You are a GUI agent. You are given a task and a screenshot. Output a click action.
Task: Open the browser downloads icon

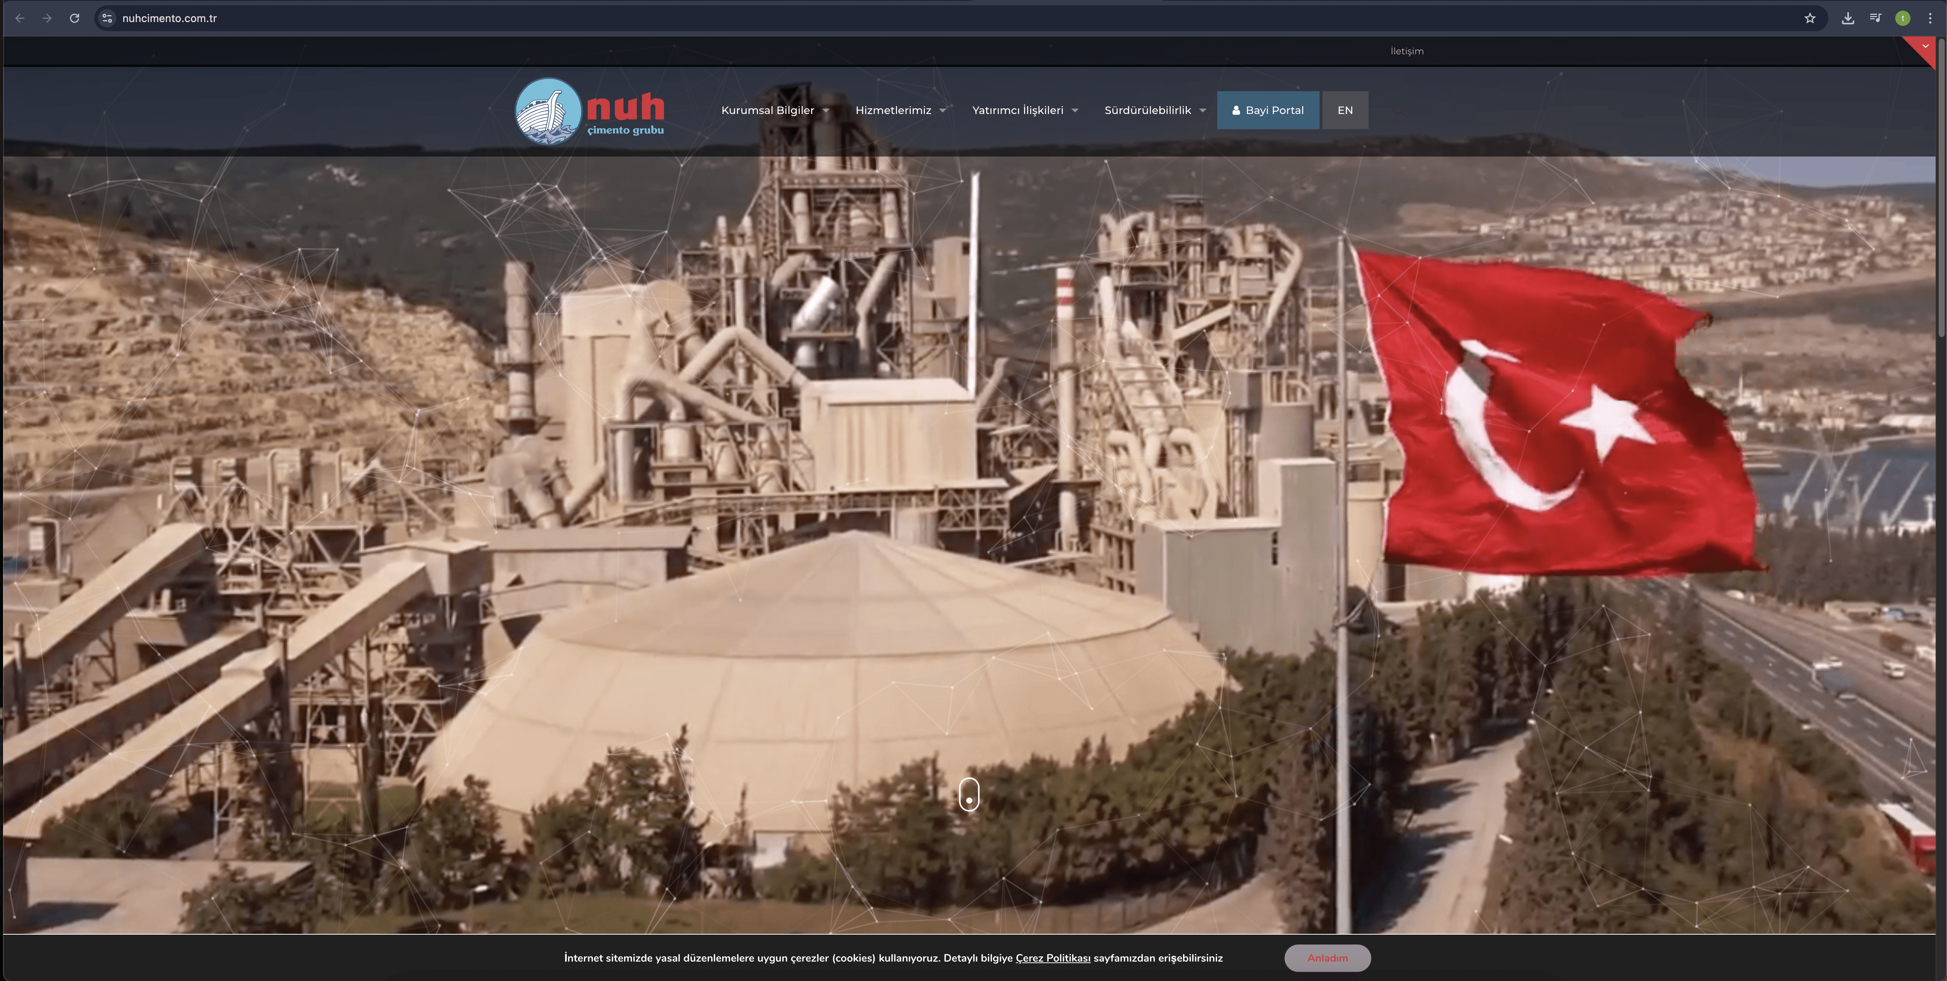coord(1847,18)
